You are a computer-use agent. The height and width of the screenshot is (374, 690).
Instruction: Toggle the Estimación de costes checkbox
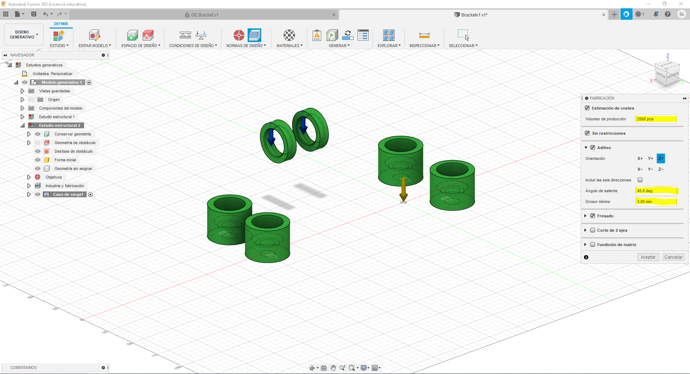click(x=587, y=108)
